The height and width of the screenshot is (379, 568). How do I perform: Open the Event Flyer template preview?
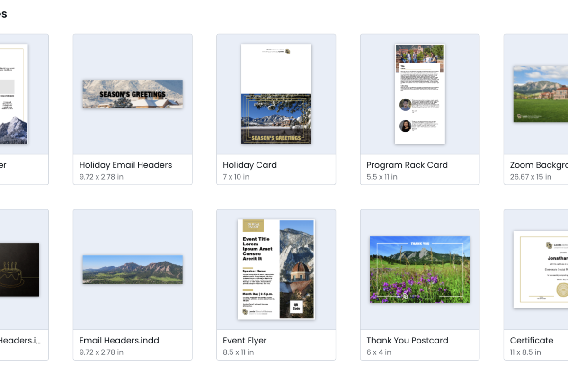[x=276, y=269]
